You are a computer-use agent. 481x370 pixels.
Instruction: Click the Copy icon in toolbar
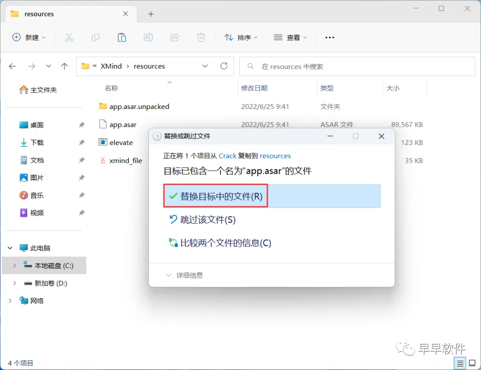click(x=95, y=38)
